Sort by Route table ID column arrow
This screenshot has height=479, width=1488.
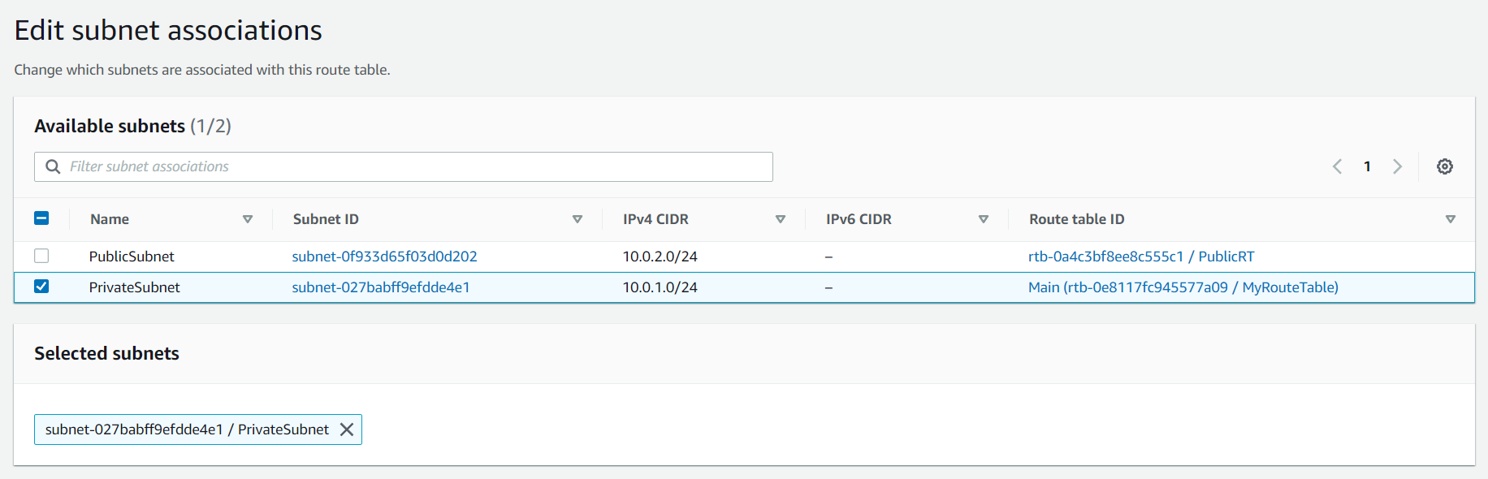[1451, 219]
